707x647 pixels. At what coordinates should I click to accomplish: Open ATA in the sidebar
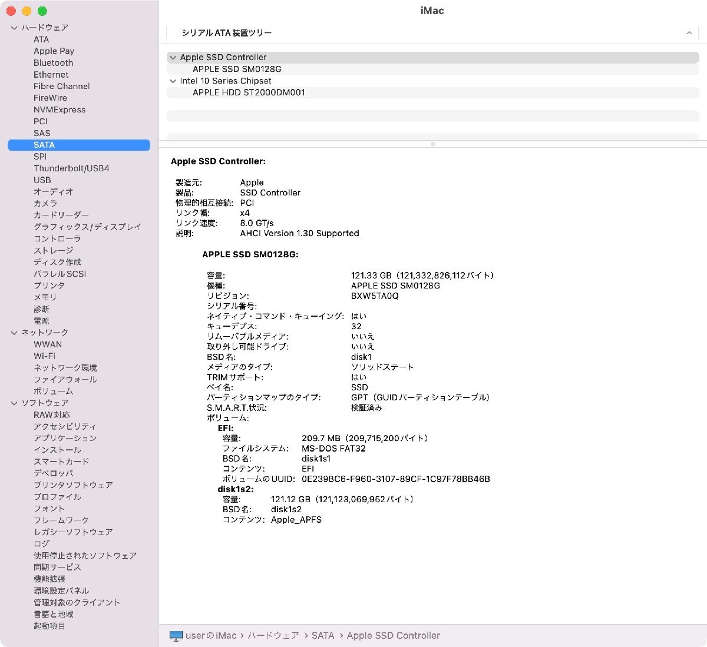[x=41, y=39]
